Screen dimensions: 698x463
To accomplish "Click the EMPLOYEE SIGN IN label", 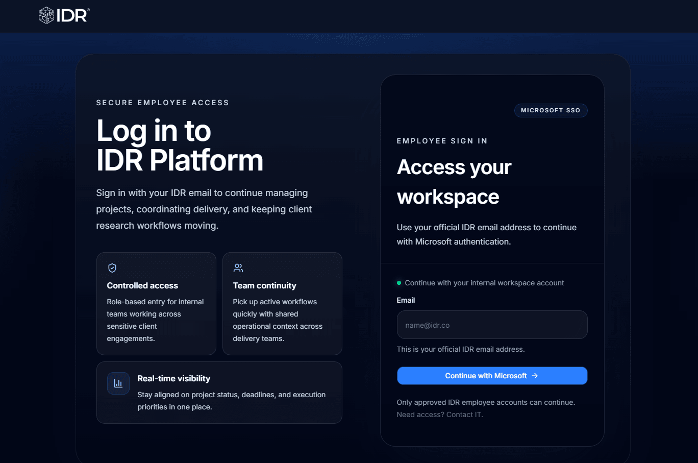I will 442,141.
